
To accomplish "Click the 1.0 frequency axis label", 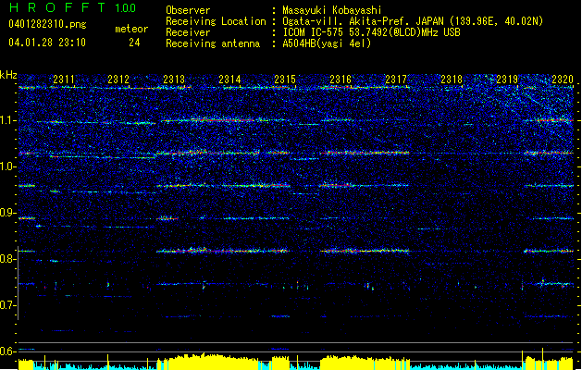I will point(8,167).
